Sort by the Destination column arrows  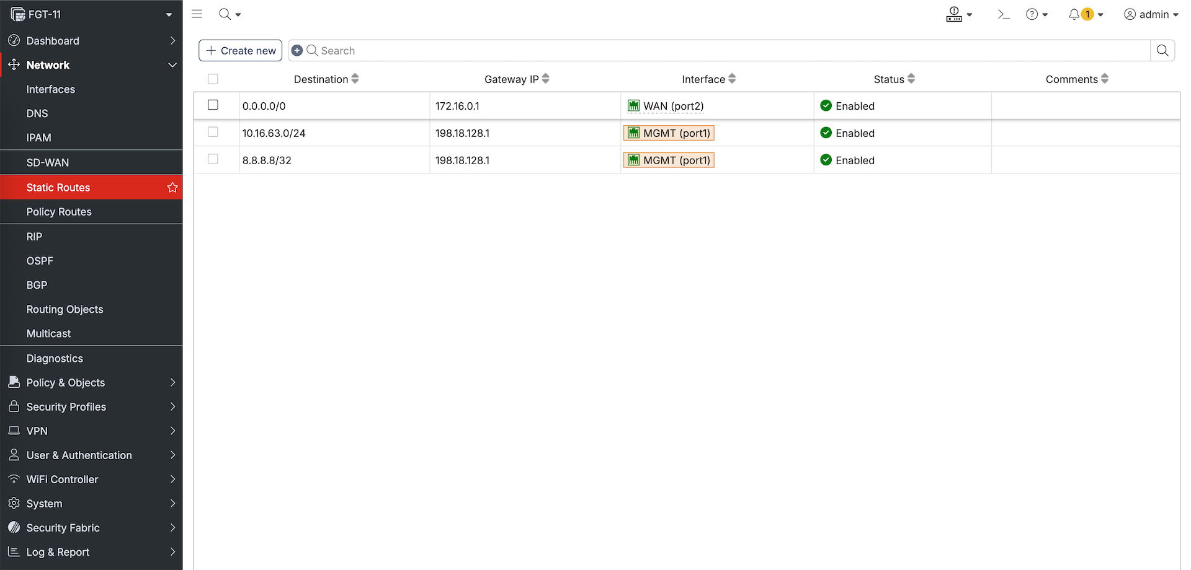tap(355, 79)
